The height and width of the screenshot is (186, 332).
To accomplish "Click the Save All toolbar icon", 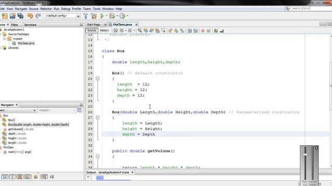I will click(21, 16).
